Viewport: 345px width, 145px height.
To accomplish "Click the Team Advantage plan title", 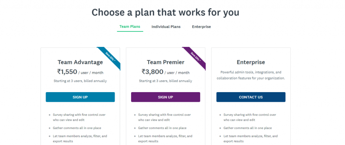I will [x=80, y=62].
